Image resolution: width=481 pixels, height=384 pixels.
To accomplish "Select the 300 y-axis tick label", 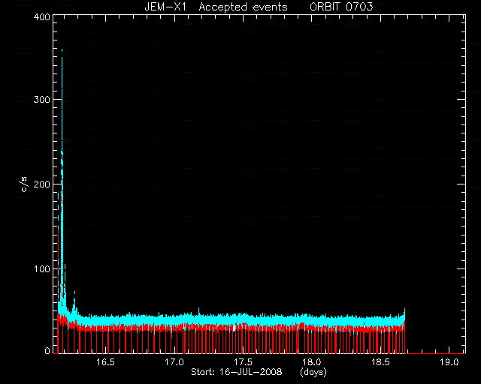I will [42, 100].
